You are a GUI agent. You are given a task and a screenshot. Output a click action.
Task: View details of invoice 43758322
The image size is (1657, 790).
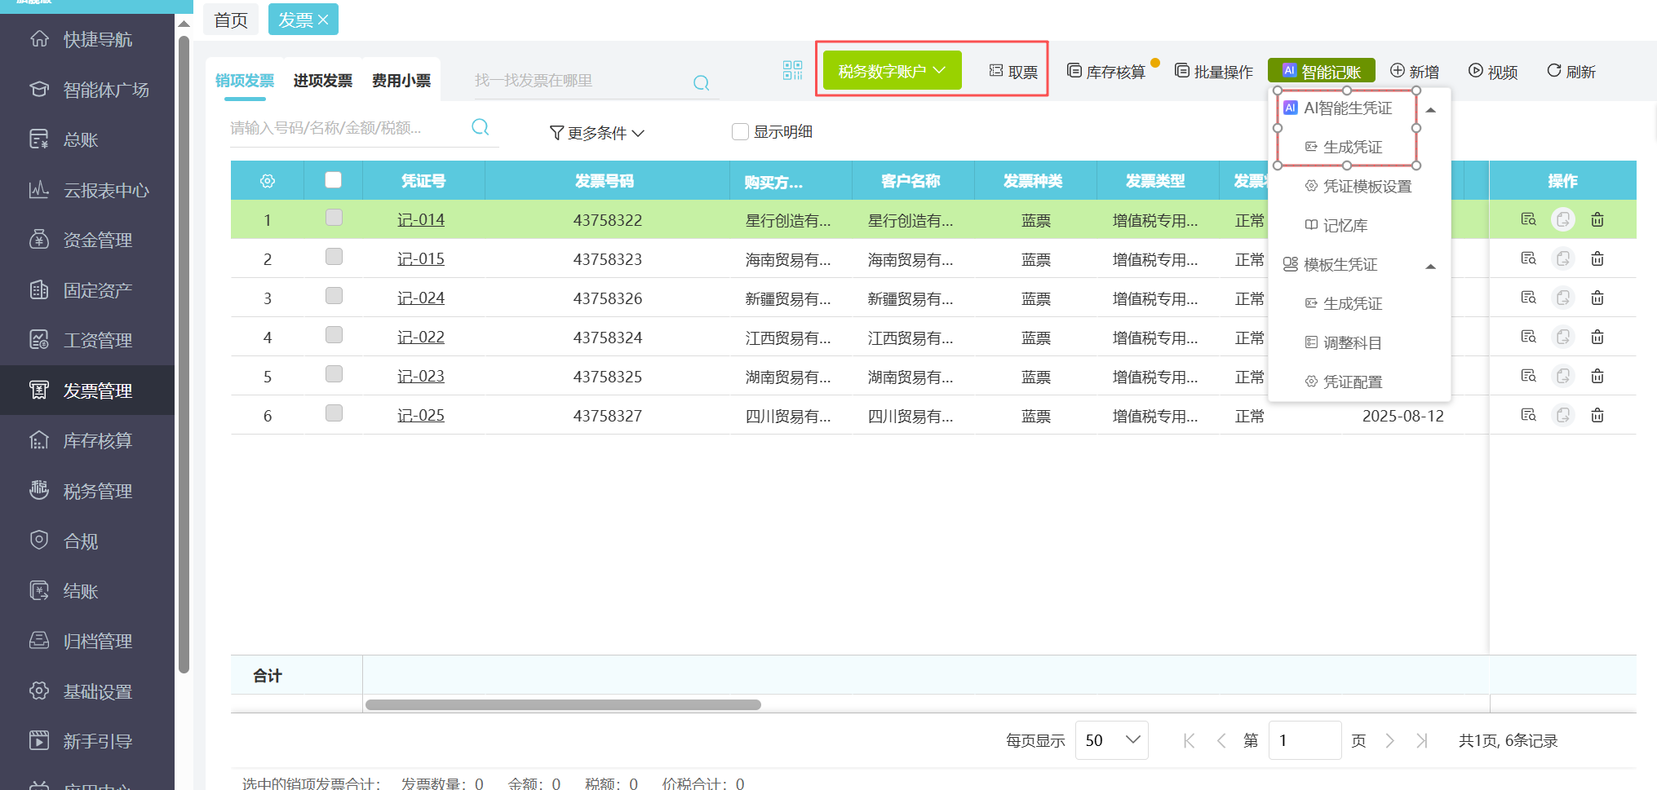click(1528, 219)
